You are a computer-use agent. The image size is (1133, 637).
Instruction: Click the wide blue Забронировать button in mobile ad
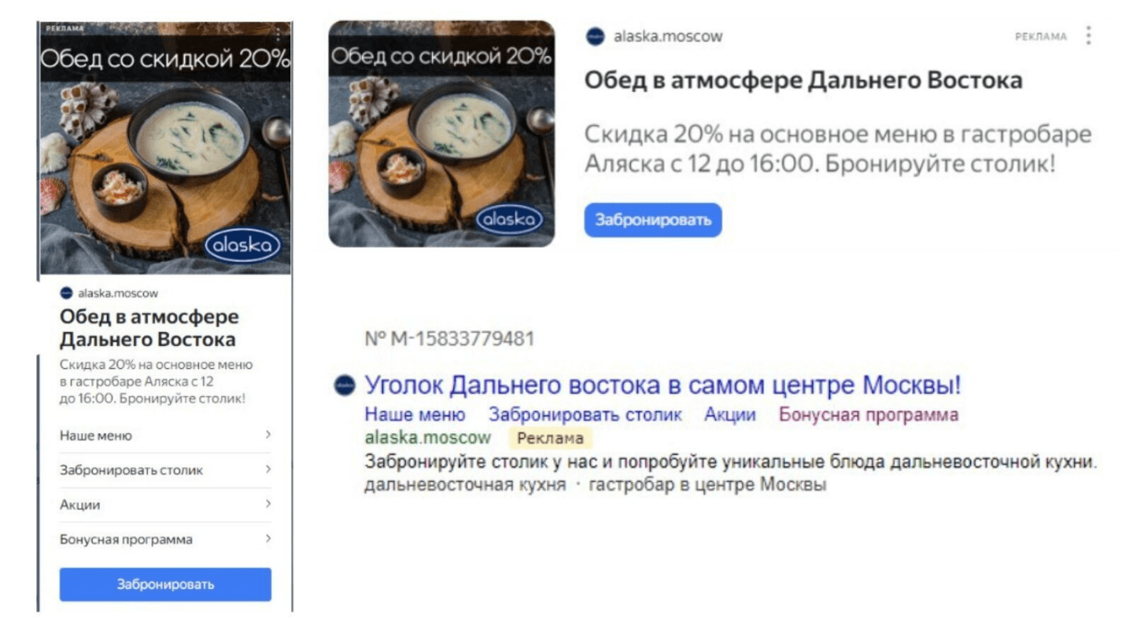tap(165, 584)
